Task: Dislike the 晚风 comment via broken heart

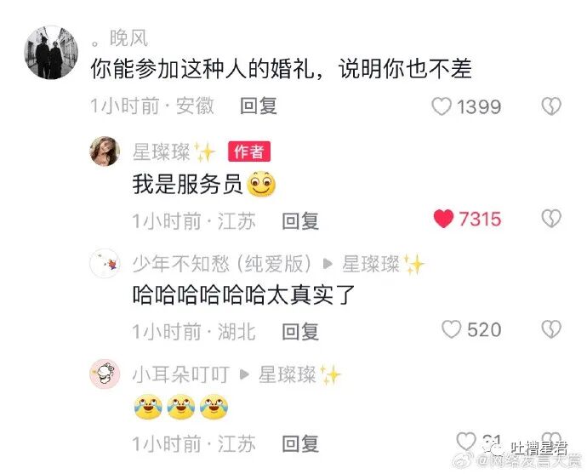Action: point(551,106)
